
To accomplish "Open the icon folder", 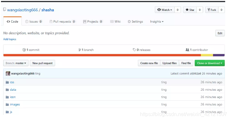I will (x=13, y=97).
